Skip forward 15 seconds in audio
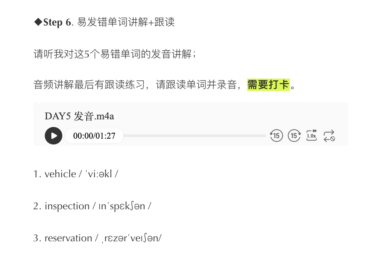Image resolution: width=386 pixels, height=270 pixels. click(x=294, y=136)
